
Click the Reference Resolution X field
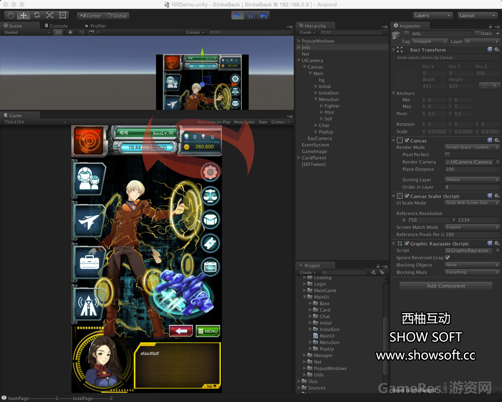click(x=429, y=220)
